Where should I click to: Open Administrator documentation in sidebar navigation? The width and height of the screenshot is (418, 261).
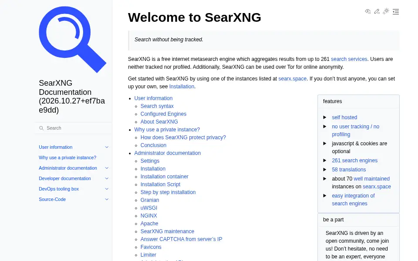pos(68,168)
